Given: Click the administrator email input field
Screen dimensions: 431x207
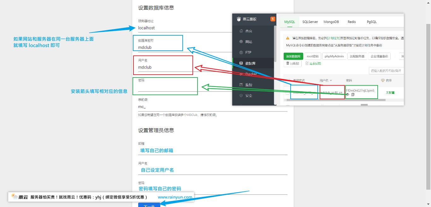Looking at the screenshot, I should coord(213,151).
